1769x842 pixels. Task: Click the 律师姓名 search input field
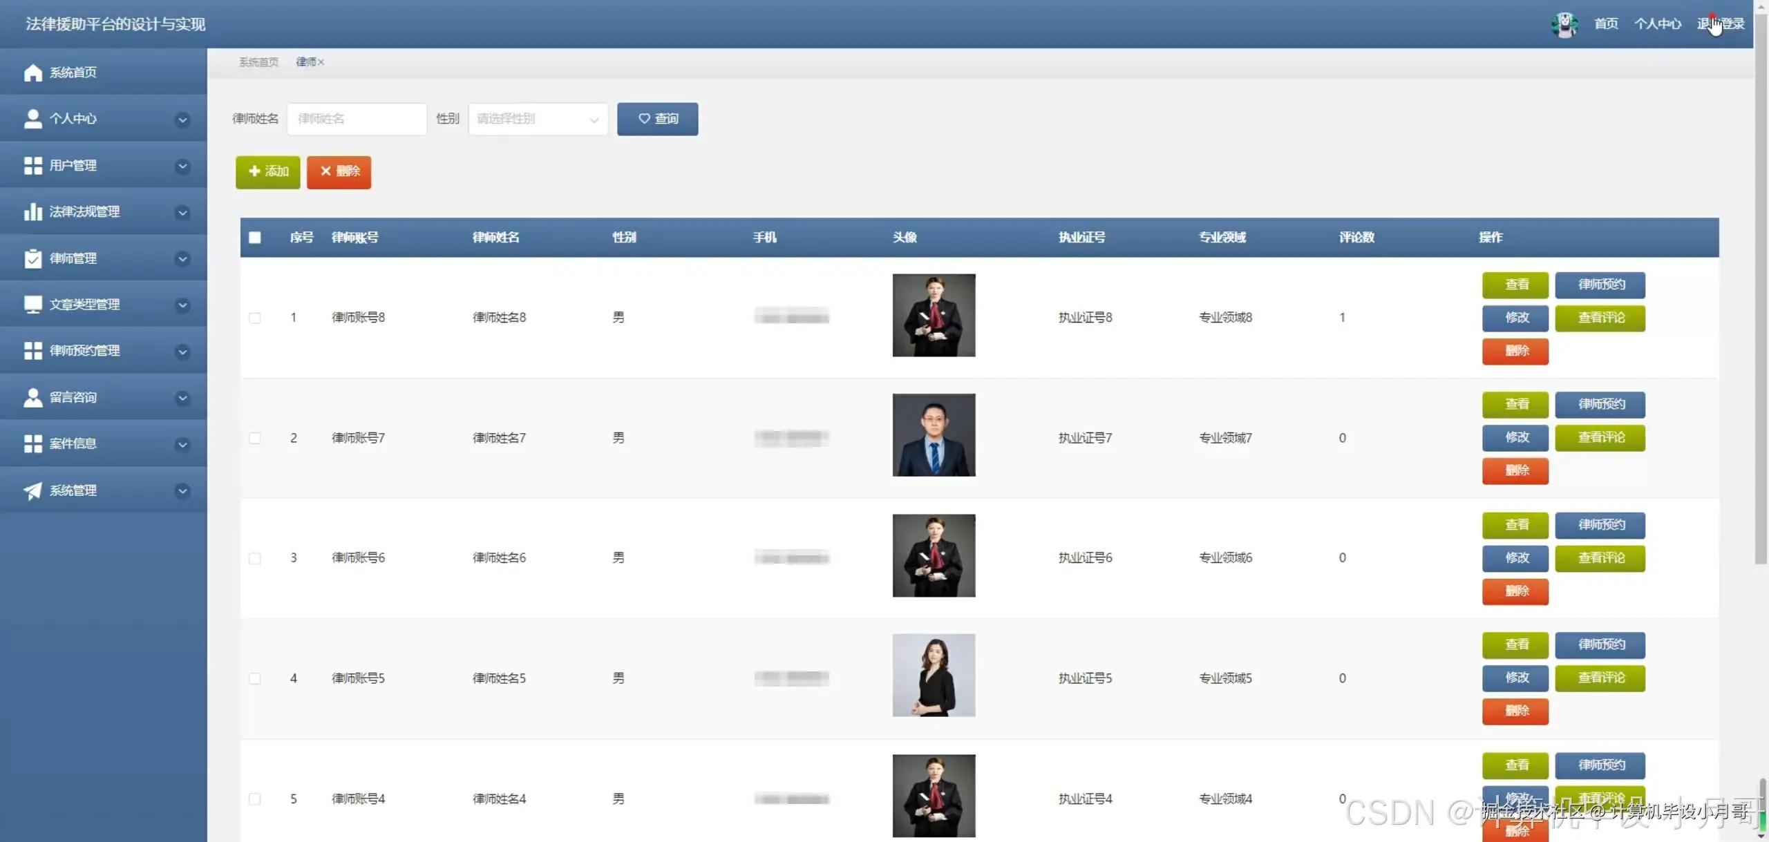[x=357, y=119]
